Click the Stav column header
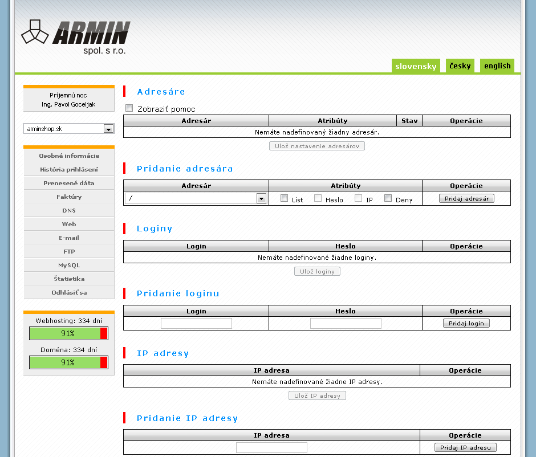The width and height of the screenshot is (536, 457). pos(409,121)
